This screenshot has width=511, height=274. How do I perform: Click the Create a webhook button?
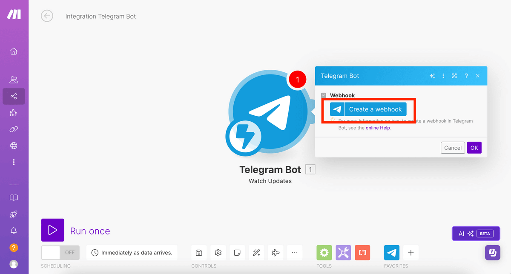368,109
